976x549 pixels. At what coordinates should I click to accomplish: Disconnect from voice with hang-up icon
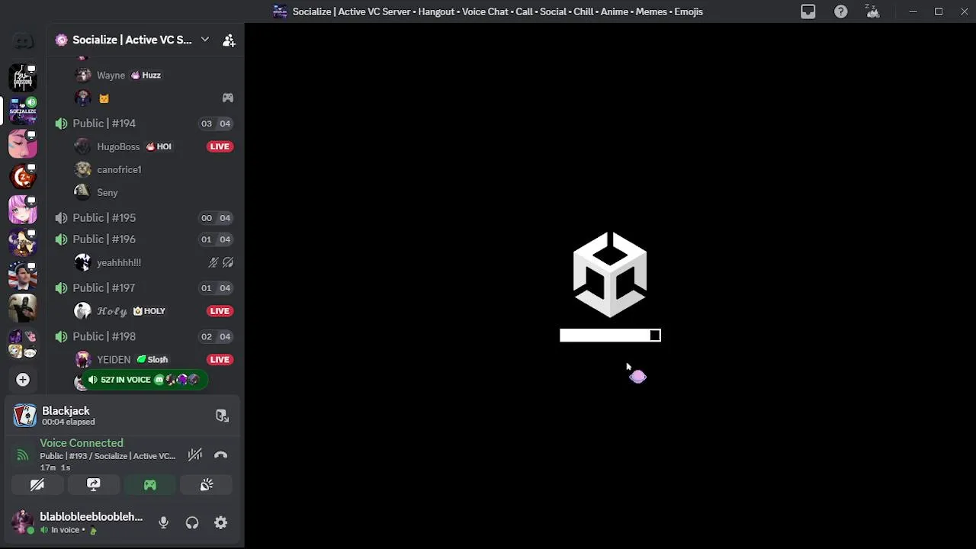coord(220,455)
